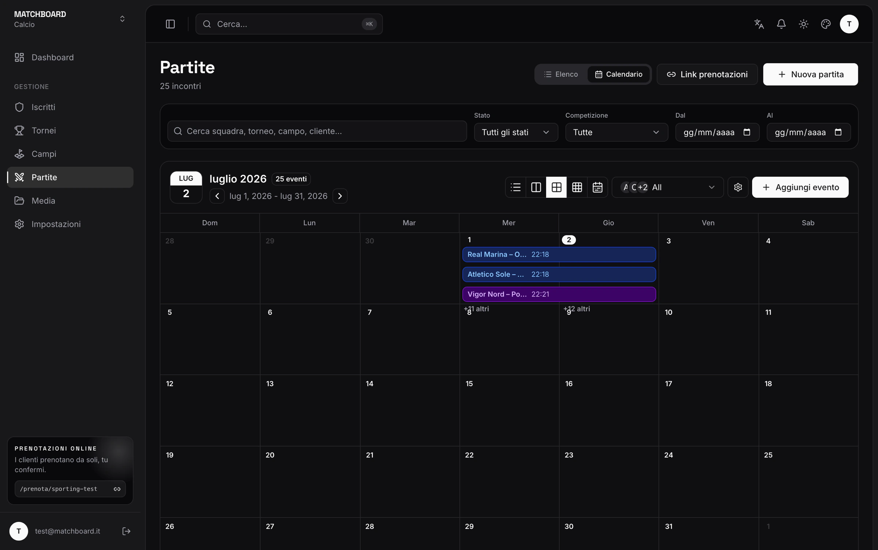
Task: Click the 'Nuova partita' button
Action: click(x=810, y=74)
